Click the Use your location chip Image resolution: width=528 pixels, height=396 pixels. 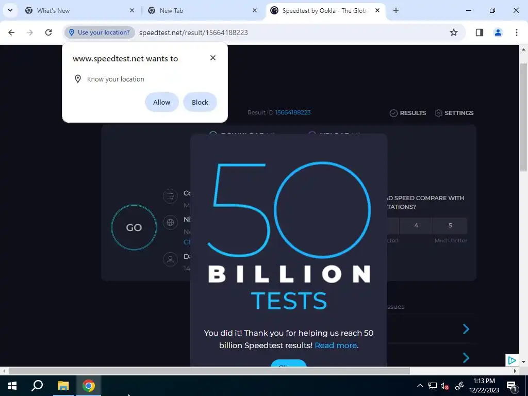100,32
